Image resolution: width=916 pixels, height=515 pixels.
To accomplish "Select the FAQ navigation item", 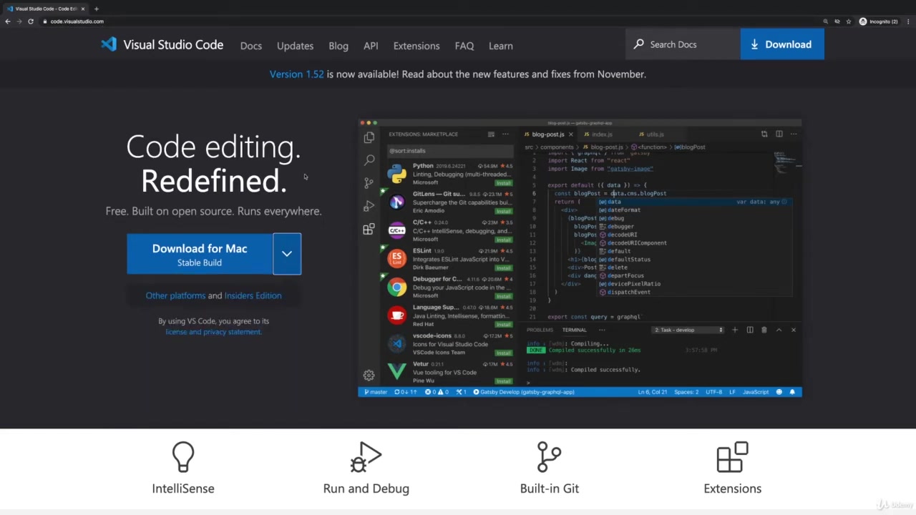I will 464,46.
